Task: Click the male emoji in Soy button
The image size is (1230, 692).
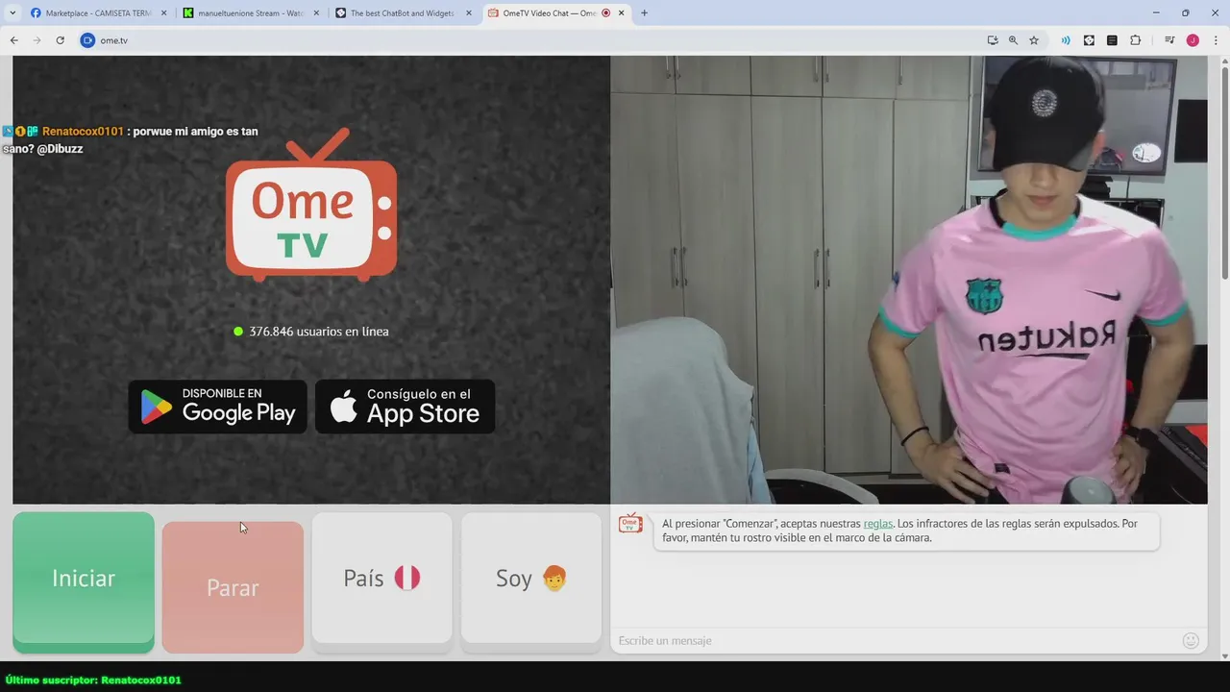Action: [x=554, y=578]
